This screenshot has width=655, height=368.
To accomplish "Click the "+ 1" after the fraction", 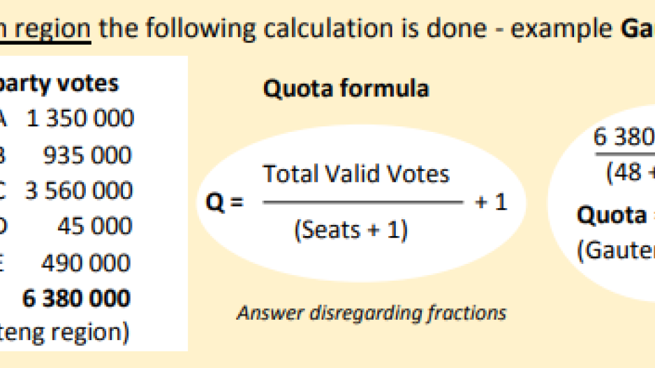I will [491, 203].
